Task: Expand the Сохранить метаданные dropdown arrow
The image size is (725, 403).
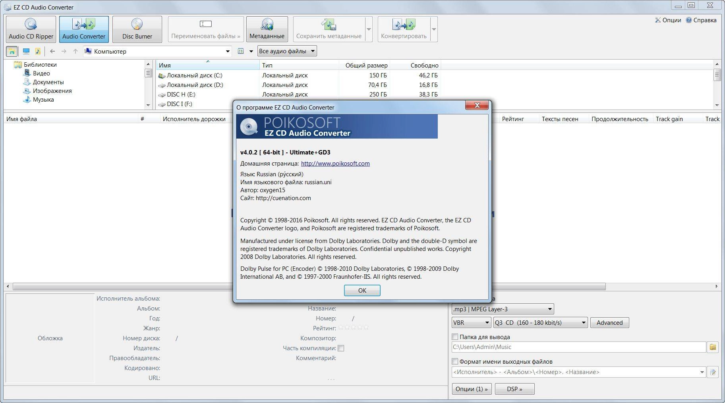Action: tap(369, 29)
